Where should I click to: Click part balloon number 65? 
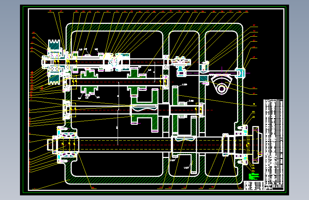coord(254,57)
